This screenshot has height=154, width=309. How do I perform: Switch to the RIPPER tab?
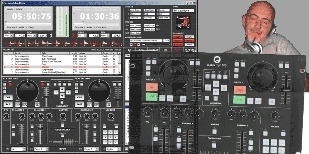point(189,50)
